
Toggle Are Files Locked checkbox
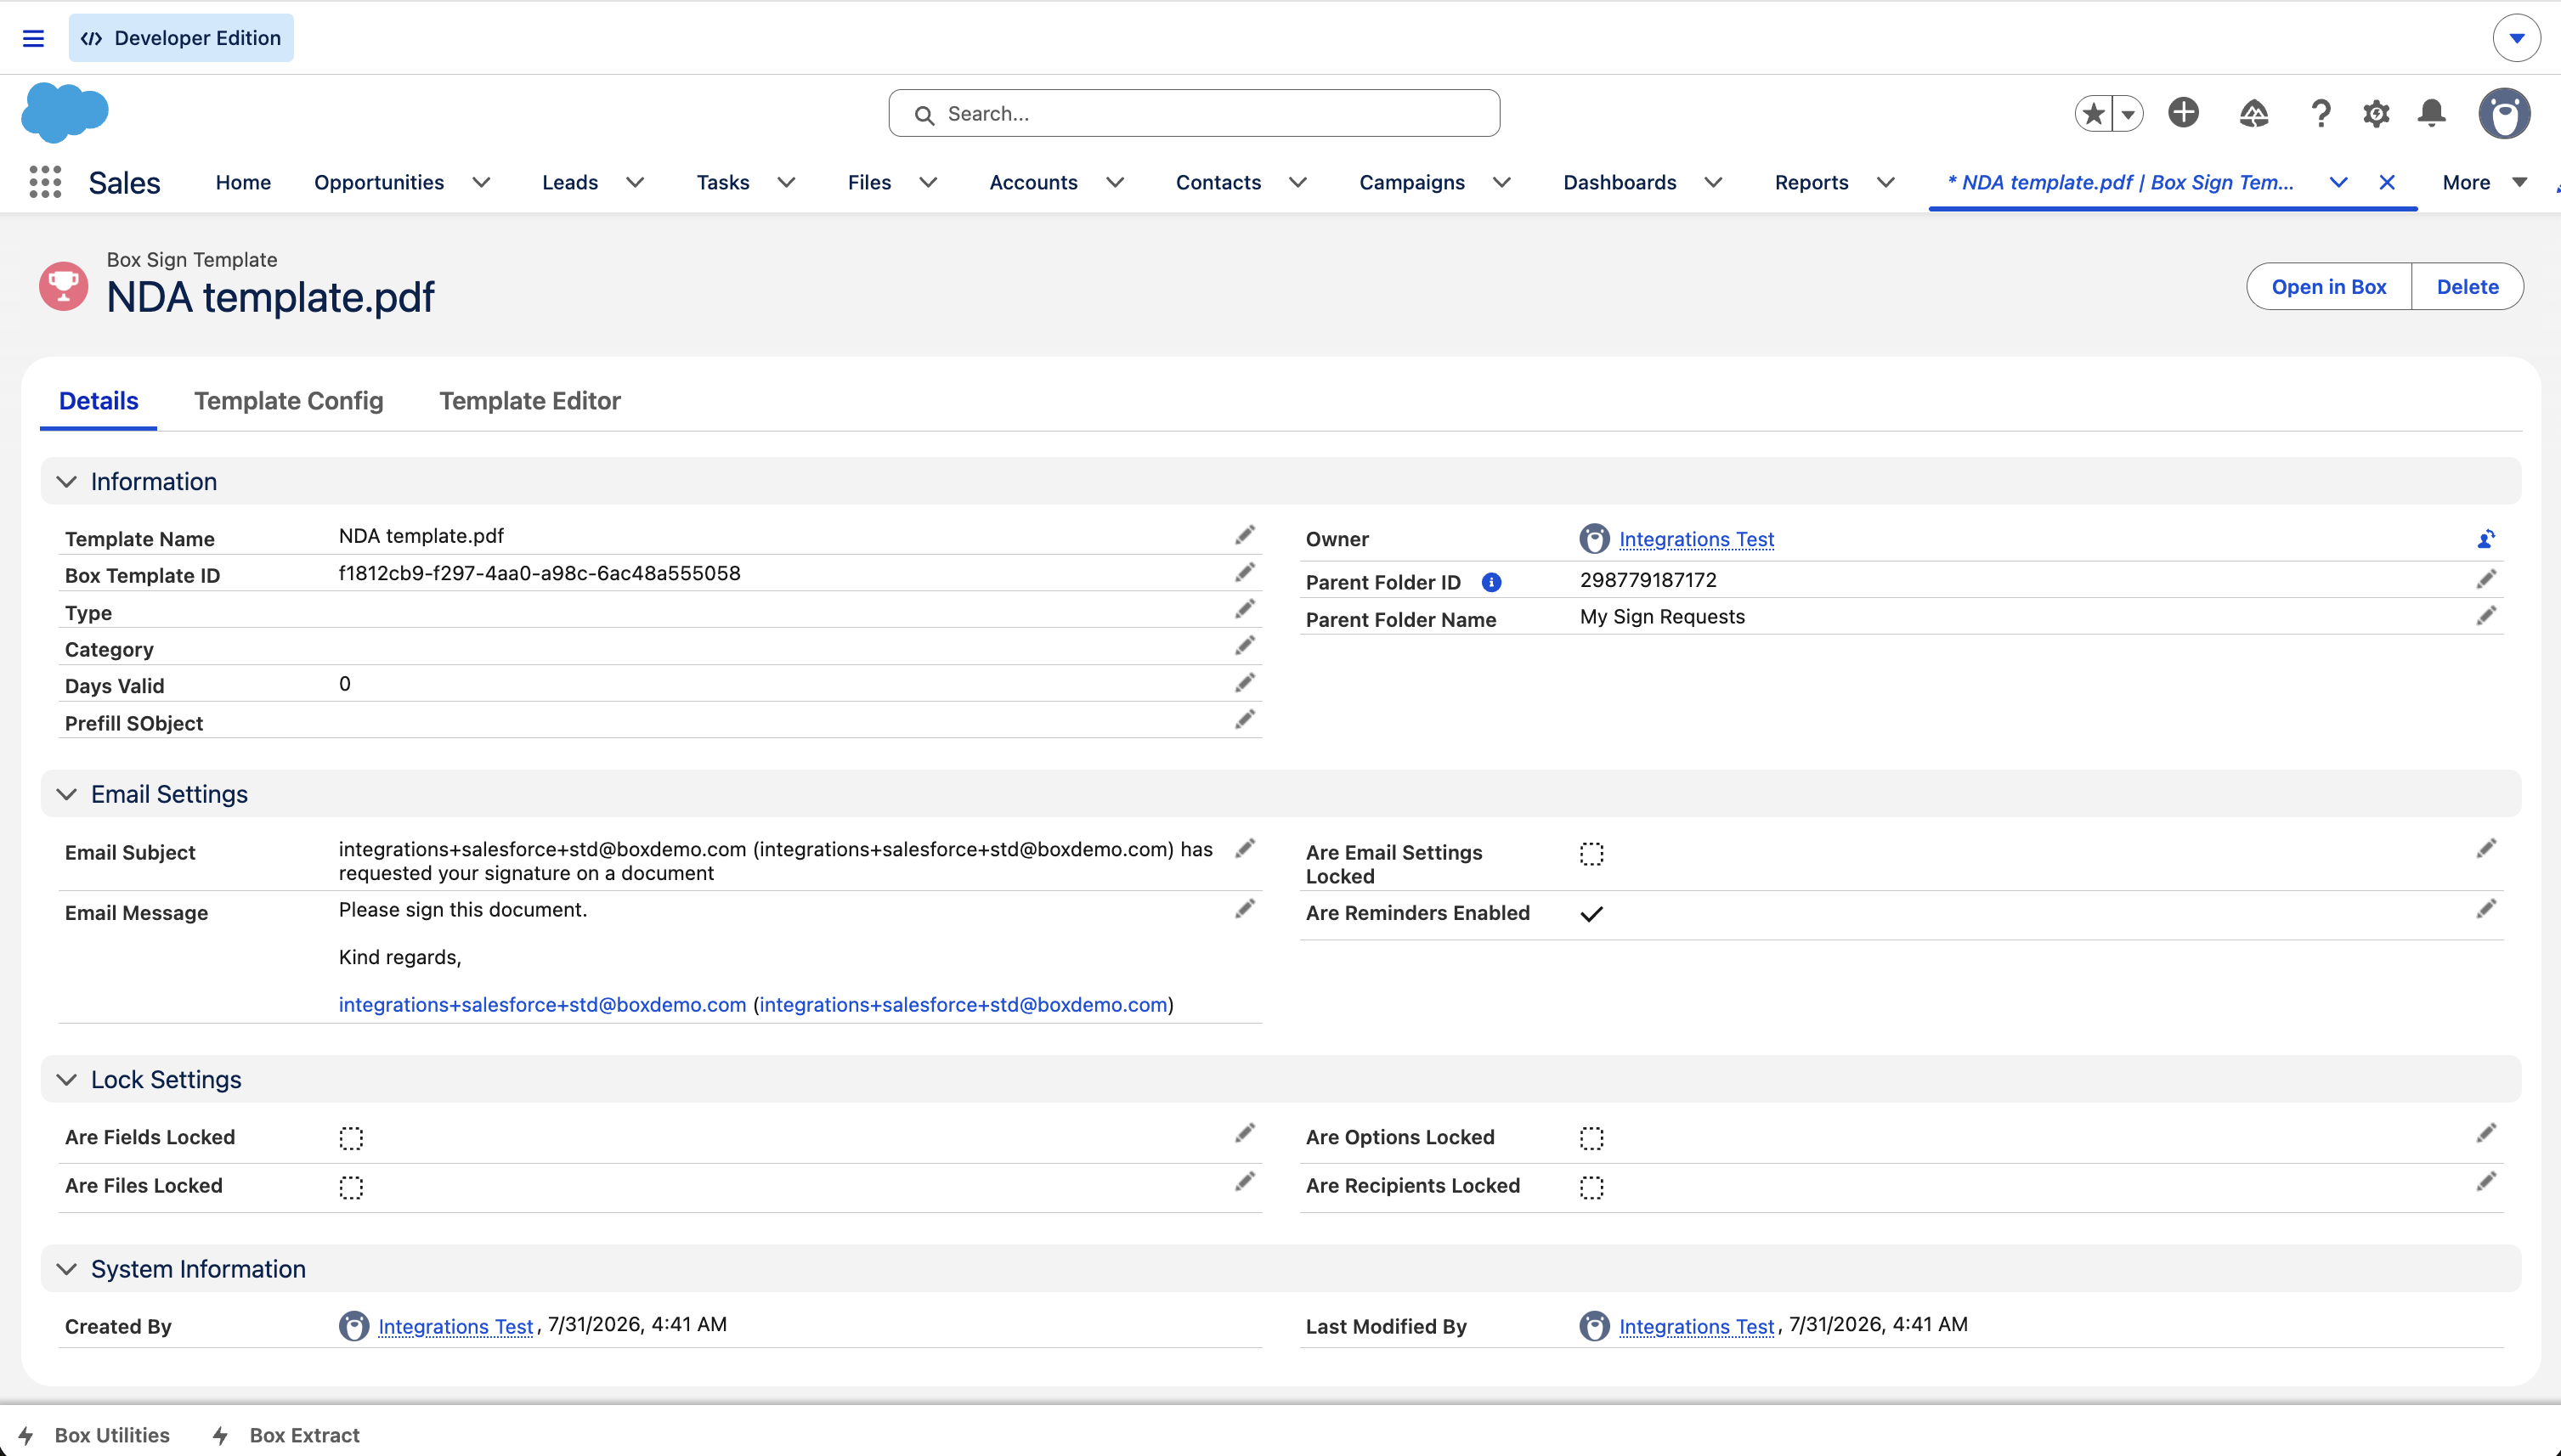351,1187
